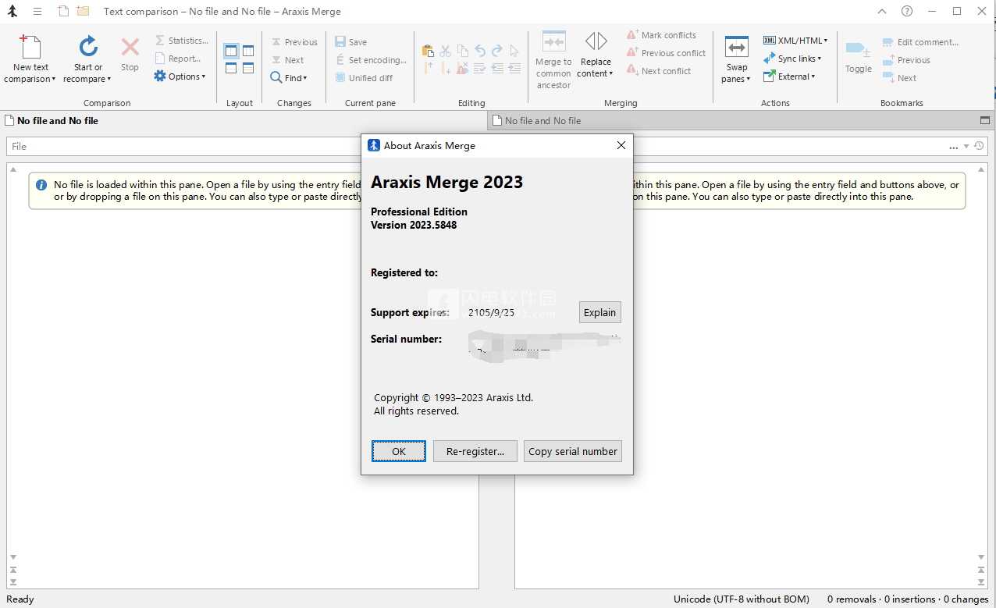This screenshot has height=608, width=996.
Task: Click the Copy icon in Editing group
Action: click(462, 51)
